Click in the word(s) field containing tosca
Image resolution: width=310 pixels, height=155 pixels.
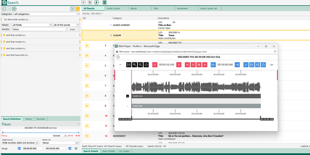click(x=39, y=29)
